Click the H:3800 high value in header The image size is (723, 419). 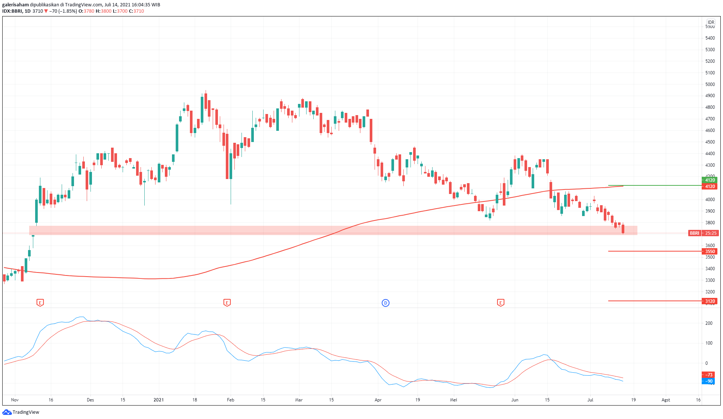coord(104,11)
